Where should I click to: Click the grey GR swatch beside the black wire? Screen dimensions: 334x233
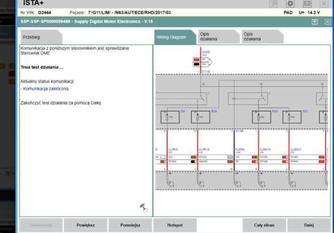[x=230, y=157]
